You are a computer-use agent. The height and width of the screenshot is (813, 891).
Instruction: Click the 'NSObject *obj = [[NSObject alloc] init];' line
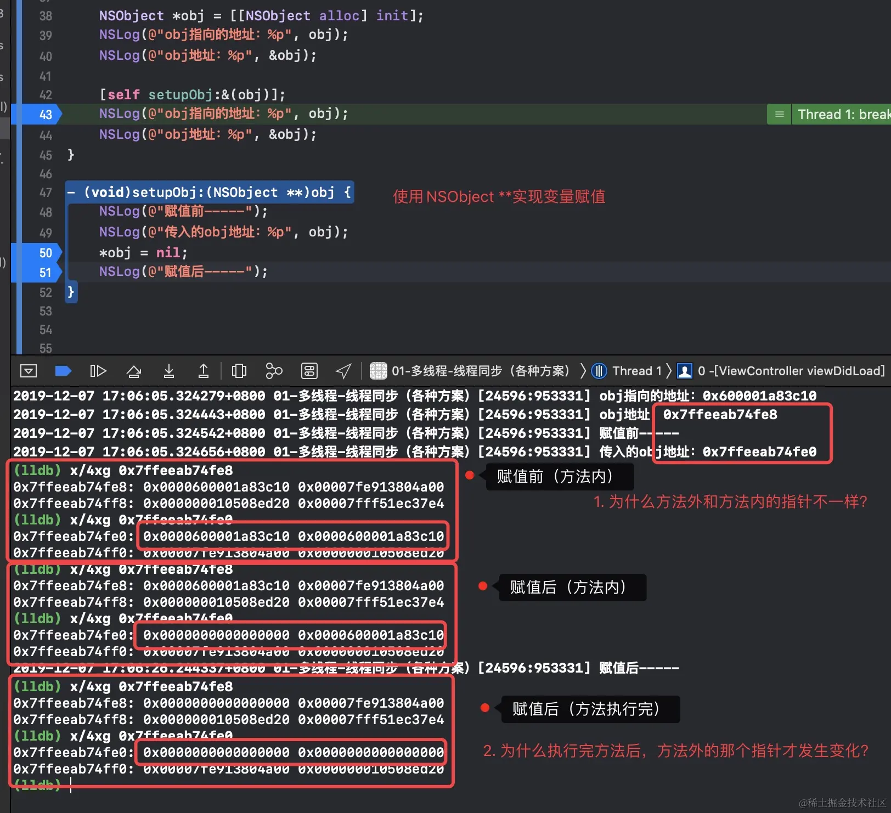click(261, 15)
